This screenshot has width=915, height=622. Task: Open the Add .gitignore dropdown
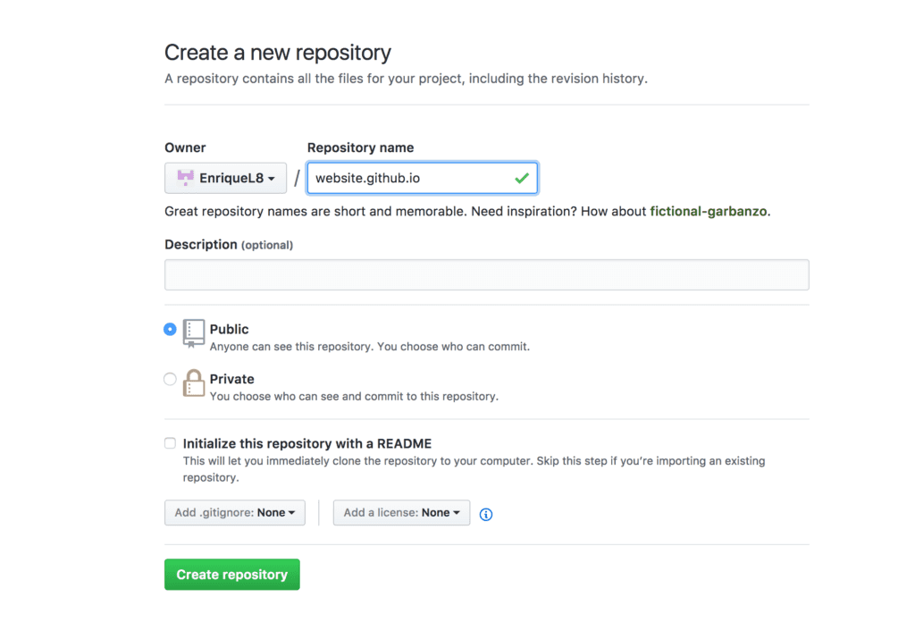pos(235,513)
